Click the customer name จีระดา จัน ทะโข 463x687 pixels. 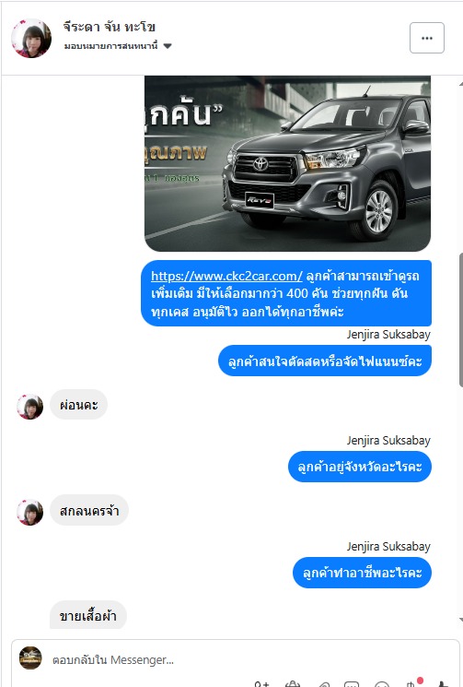click(109, 27)
